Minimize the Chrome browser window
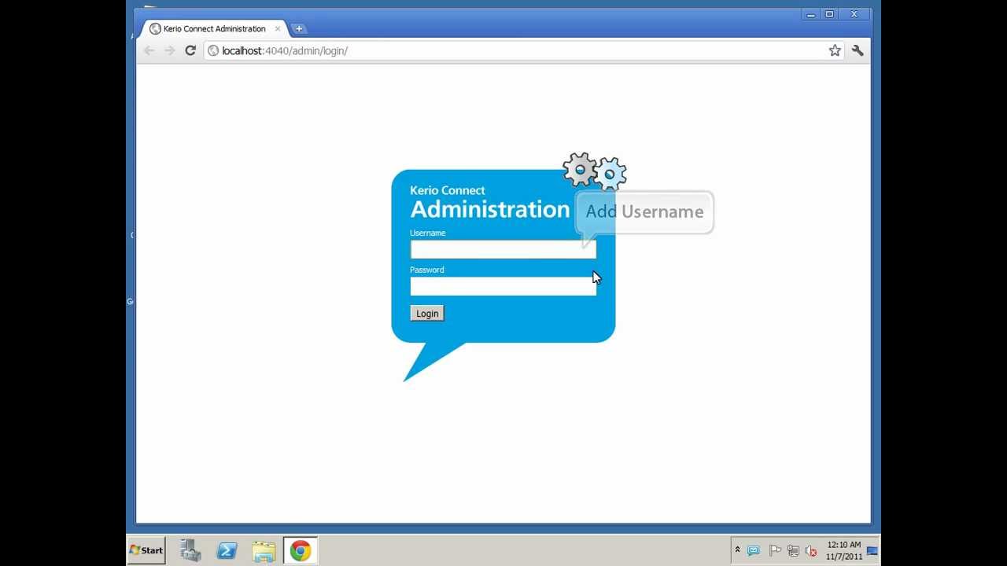 (810, 14)
